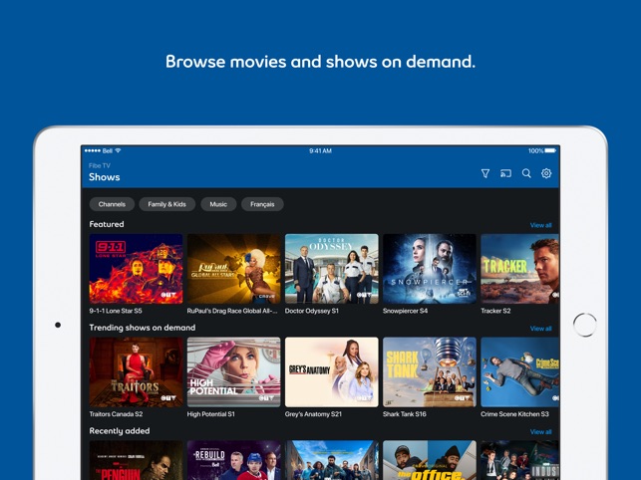The height and width of the screenshot is (480, 641).
Task: Click the 'Shark Tank S16' title text
Action: pyautogui.click(x=405, y=414)
